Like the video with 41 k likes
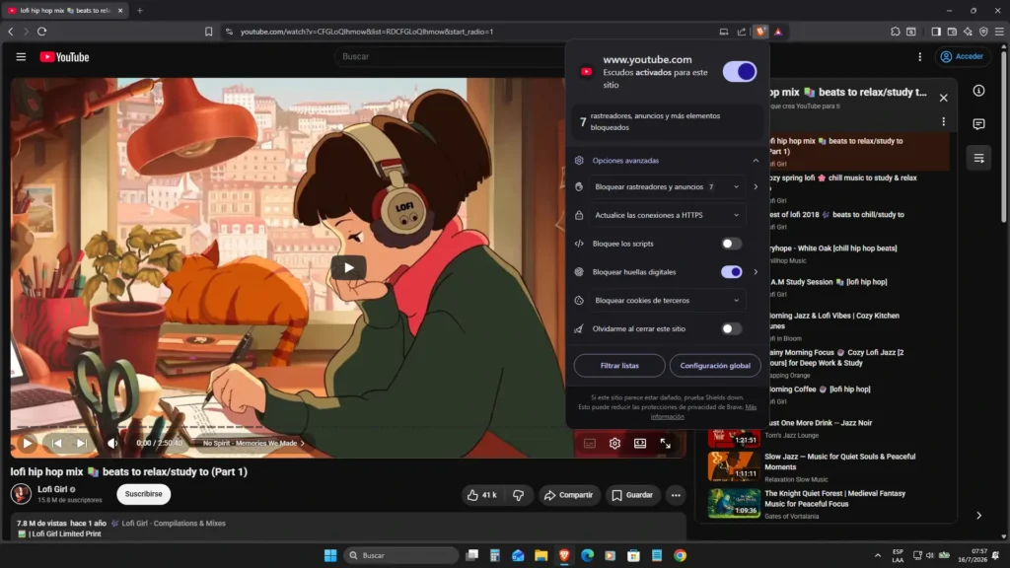 (x=481, y=495)
